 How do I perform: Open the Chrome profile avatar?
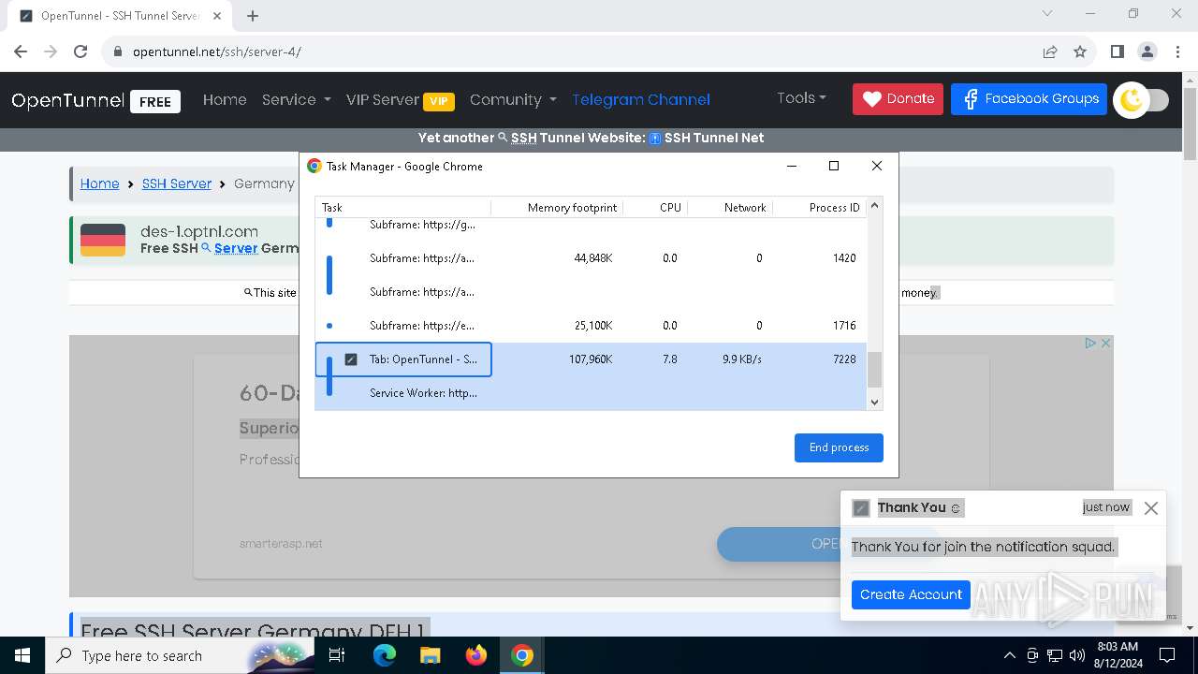coord(1147,51)
